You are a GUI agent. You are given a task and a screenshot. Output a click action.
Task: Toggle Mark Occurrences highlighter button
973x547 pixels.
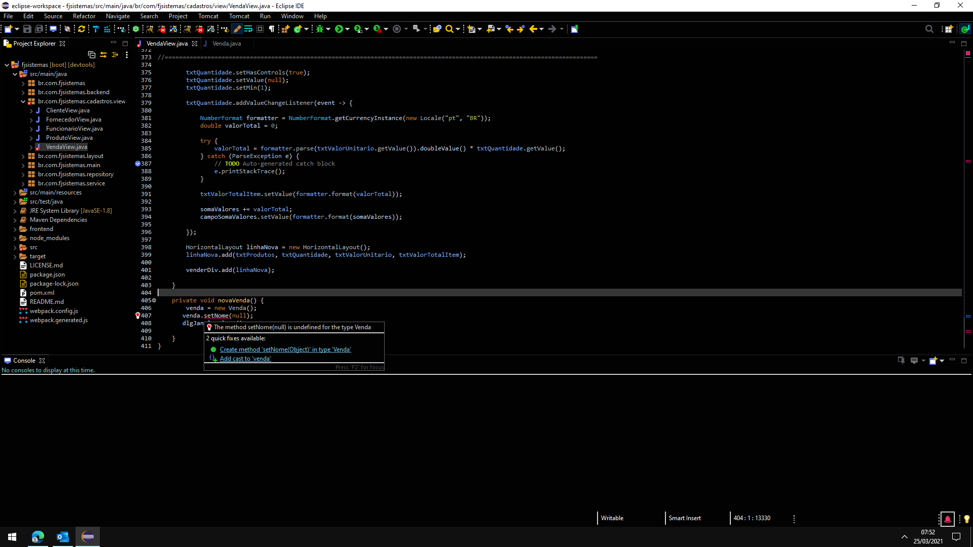click(x=237, y=29)
